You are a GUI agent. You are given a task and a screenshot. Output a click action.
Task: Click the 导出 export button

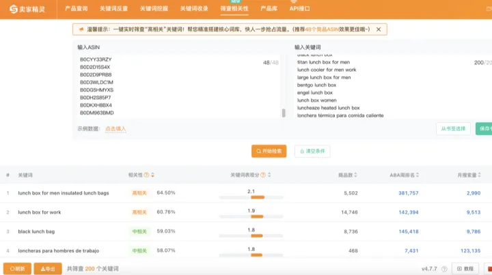48,269
